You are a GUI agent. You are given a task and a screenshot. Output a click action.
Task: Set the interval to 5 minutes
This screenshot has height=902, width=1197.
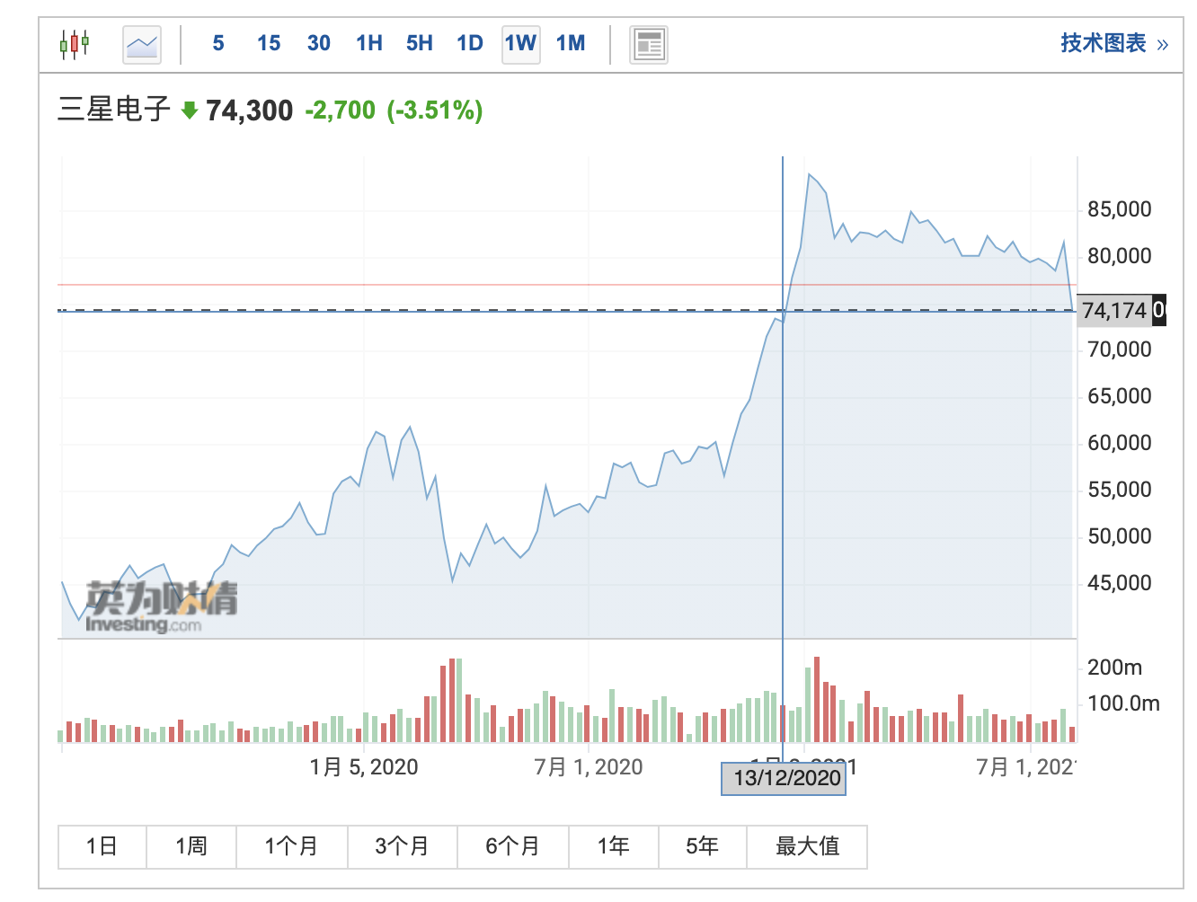(x=218, y=43)
